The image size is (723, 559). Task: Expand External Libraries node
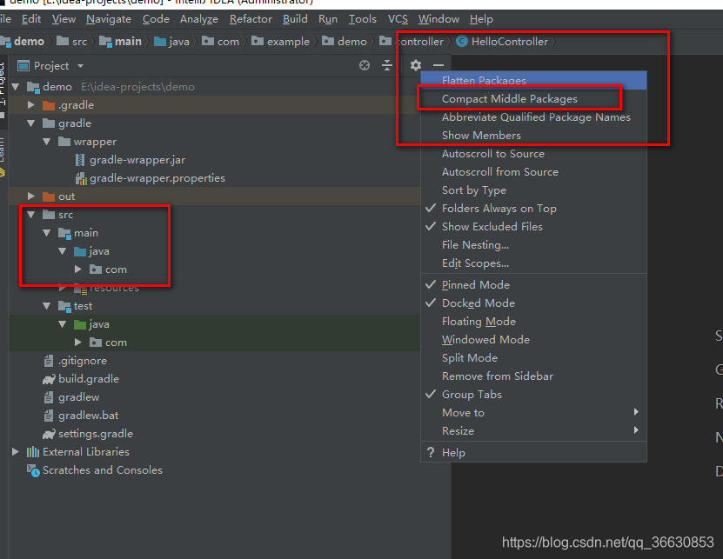[x=15, y=451]
